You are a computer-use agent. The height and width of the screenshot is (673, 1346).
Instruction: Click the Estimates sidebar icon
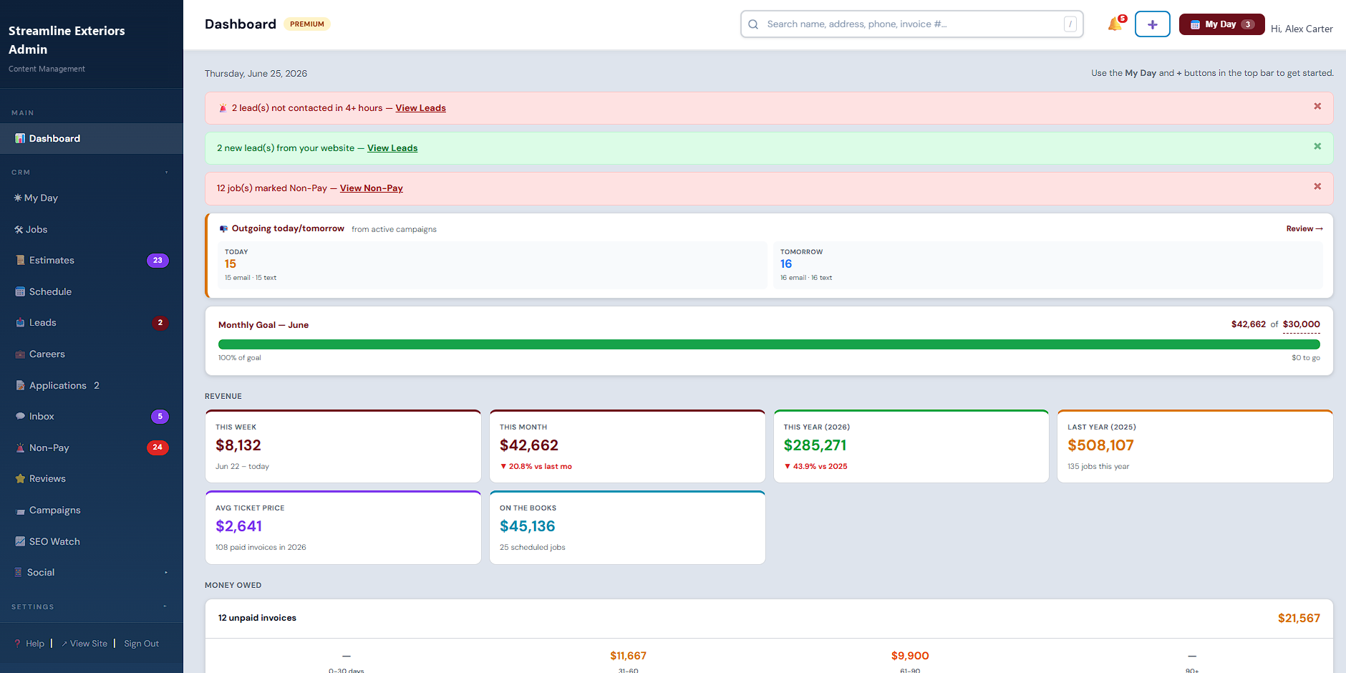(x=20, y=260)
